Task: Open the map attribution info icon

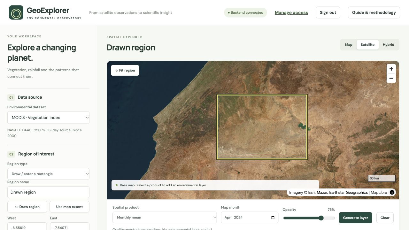Action: click(392, 192)
